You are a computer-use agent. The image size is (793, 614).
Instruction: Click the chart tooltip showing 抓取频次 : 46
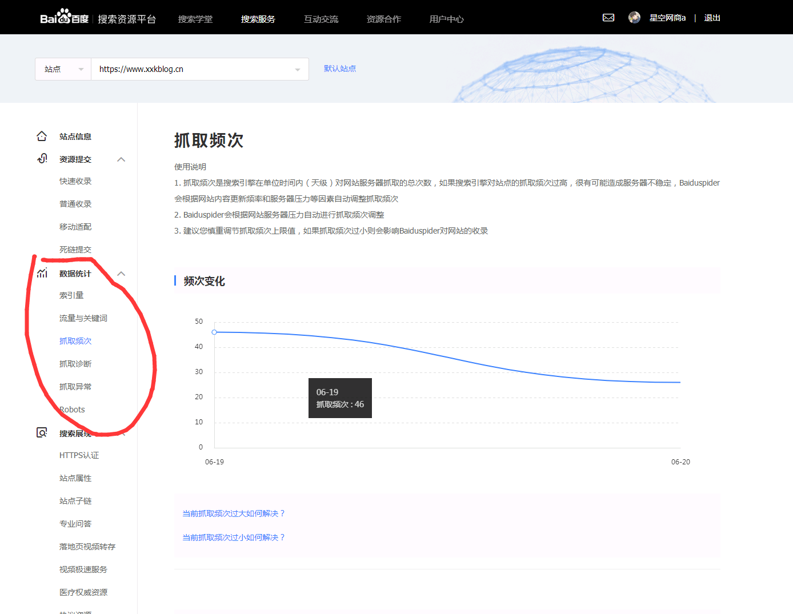tap(340, 398)
